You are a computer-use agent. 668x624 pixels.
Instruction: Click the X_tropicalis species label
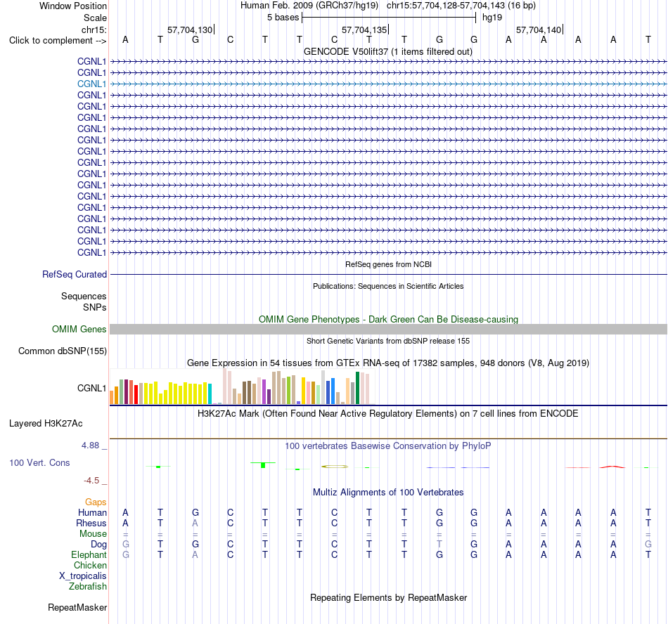click(x=83, y=576)
